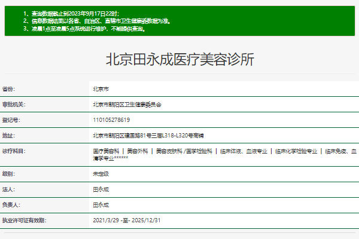
Task: Click 美容外科 in the departments list
Action: click(x=138, y=151)
